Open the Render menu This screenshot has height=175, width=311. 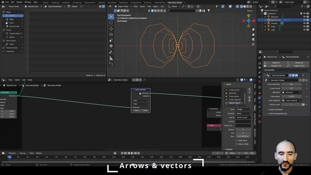point(19,2)
